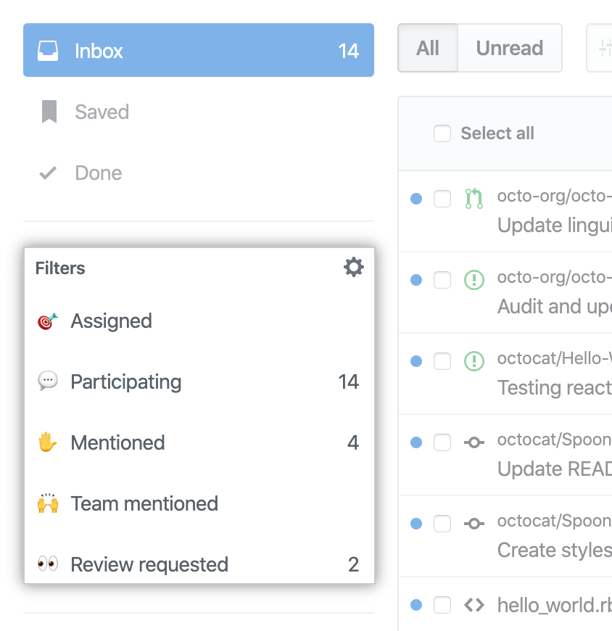Switch to the All tab

click(428, 49)
